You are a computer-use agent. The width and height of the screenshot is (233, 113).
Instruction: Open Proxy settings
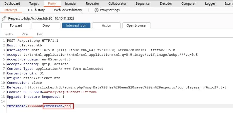click(x=109, y=10)
